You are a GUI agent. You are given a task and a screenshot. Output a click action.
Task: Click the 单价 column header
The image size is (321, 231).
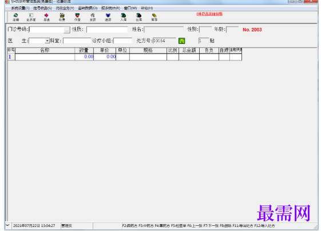coord(105,50)
